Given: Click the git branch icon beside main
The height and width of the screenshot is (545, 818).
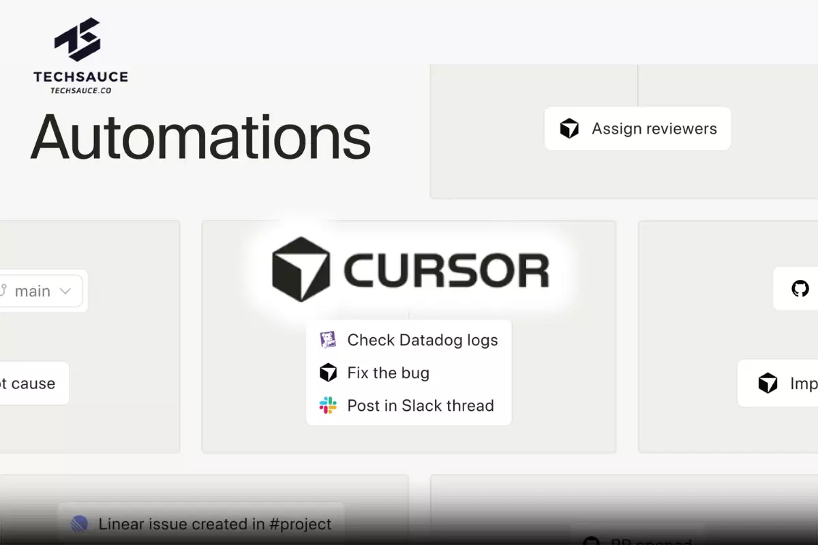Looking at the screenshot, I should tap(3, 290).
